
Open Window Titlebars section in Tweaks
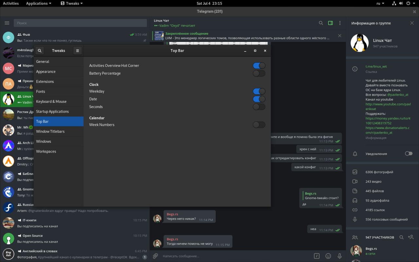[59, 131]
